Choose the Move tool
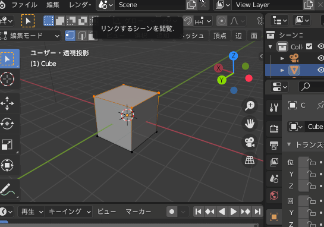 (7, 103)
